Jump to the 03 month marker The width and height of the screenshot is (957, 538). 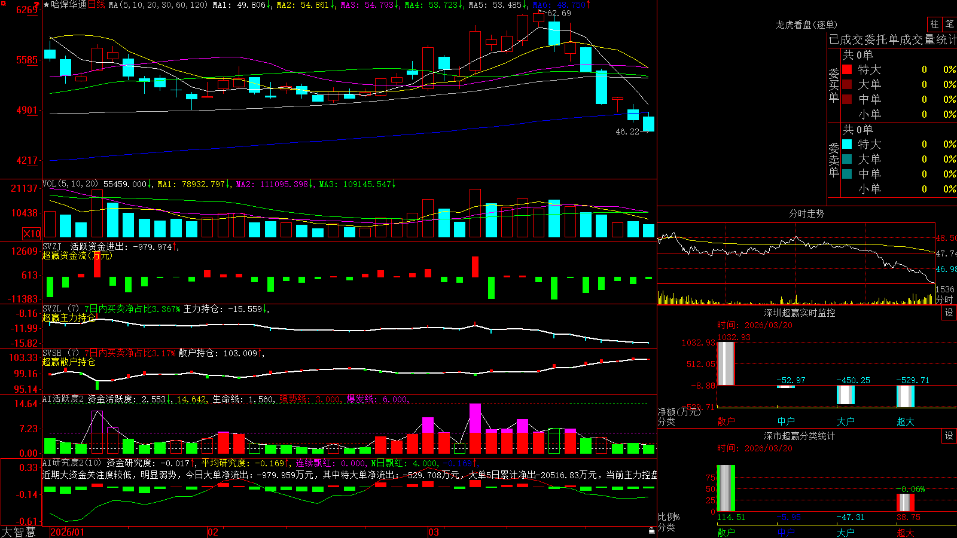coord(434,532)
